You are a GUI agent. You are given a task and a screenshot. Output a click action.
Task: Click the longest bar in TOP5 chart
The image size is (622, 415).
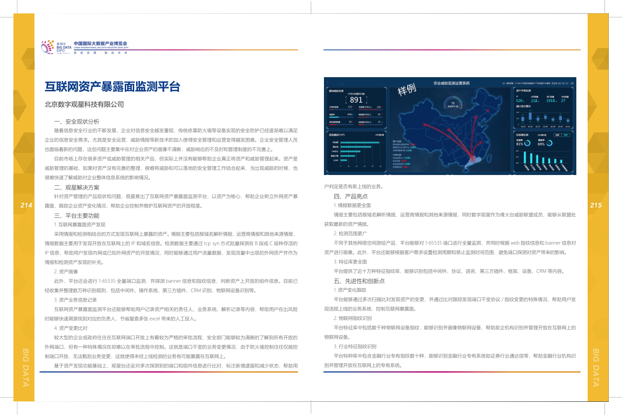tap(360, 142)
